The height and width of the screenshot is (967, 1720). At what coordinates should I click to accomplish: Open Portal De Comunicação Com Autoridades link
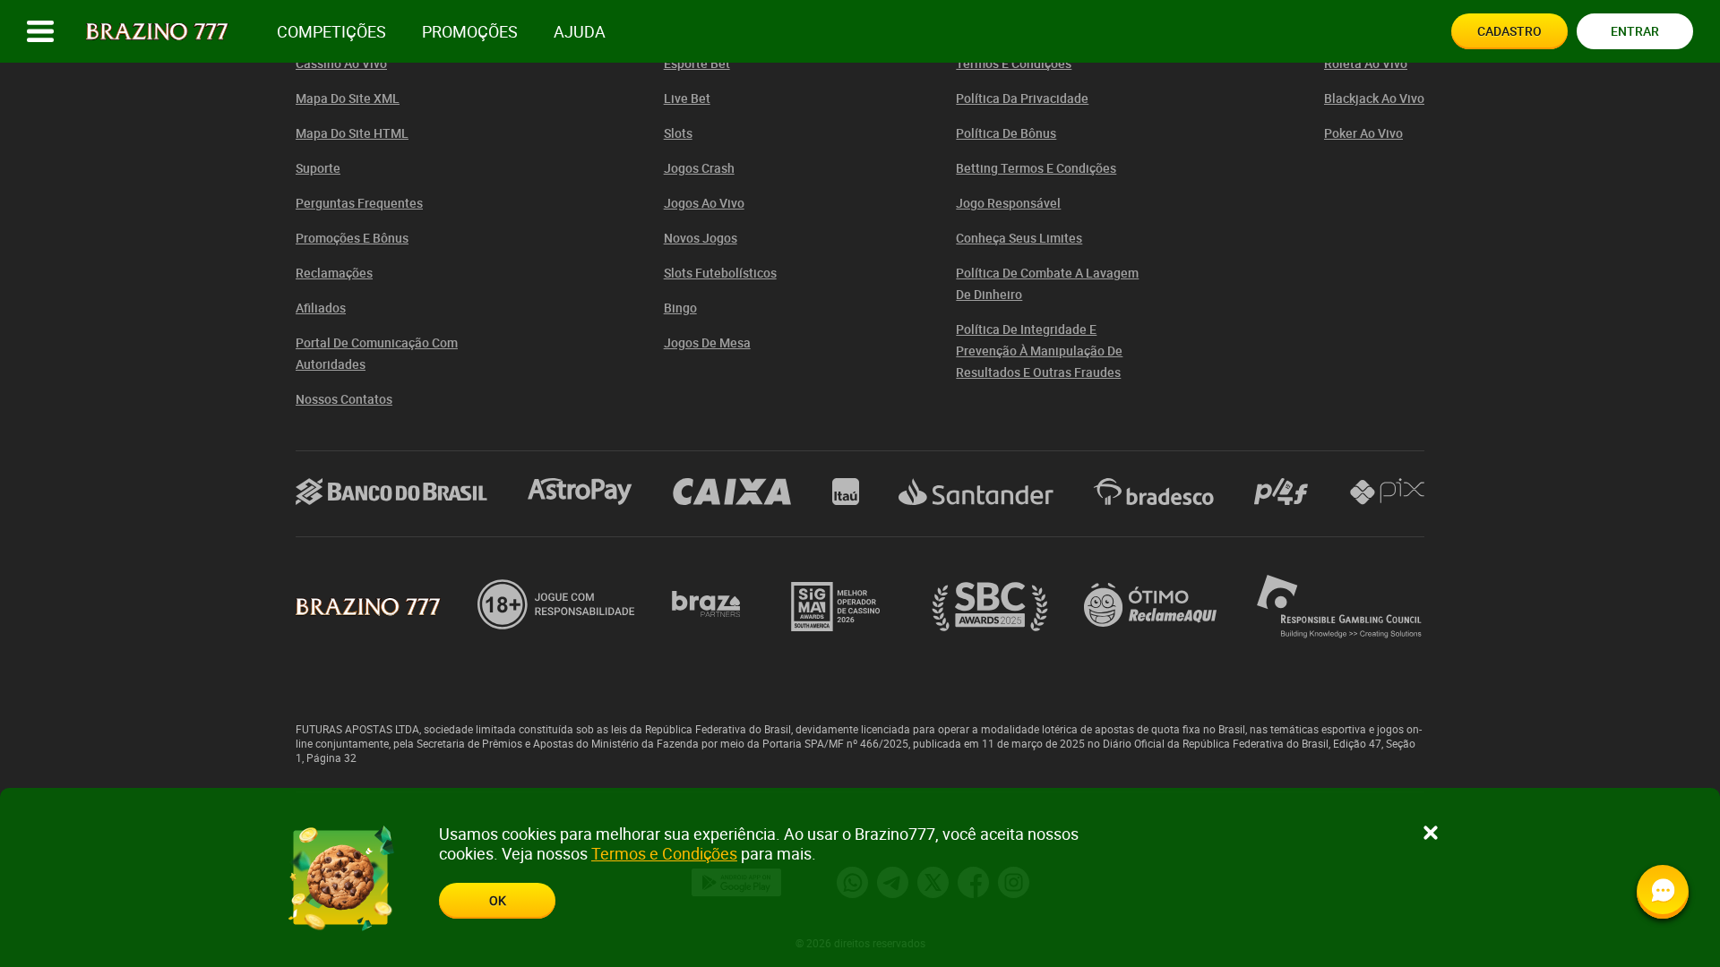(x=376, y=354)
